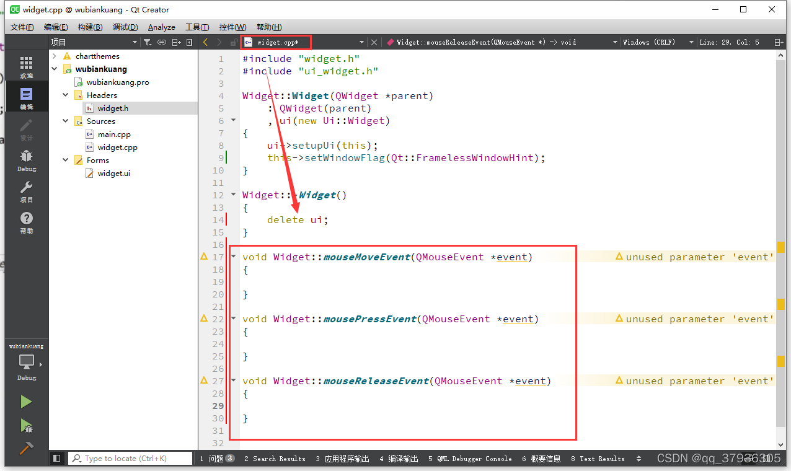Click the Line: 29, Col: 5 indicator
Screen dimensions: 791x471
click(729, 42)
